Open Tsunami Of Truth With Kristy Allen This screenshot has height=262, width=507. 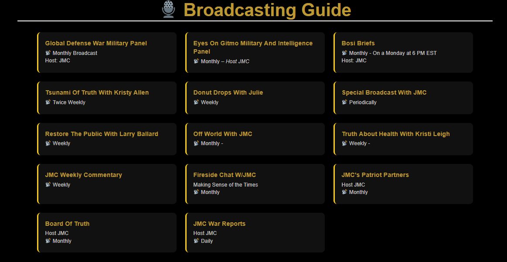97,92
